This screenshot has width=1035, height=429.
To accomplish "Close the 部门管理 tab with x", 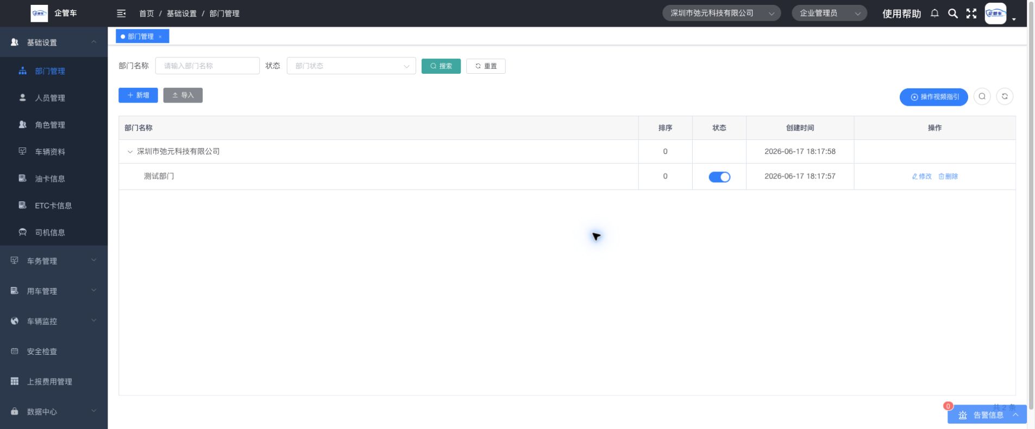I will click(160, 37).
